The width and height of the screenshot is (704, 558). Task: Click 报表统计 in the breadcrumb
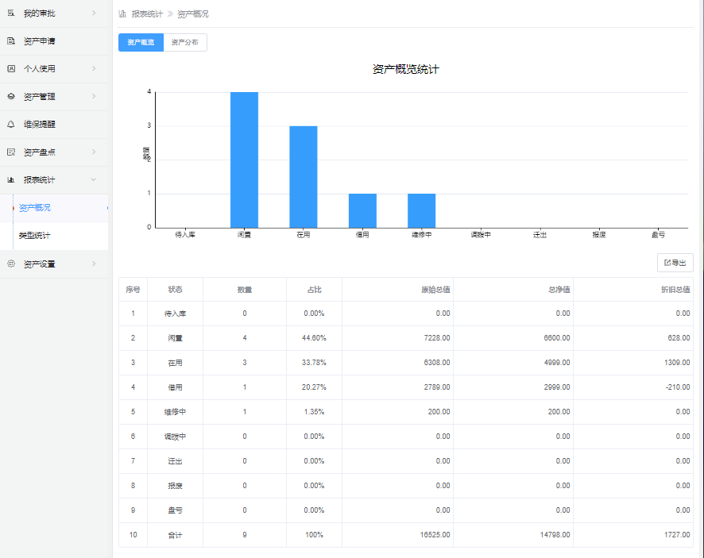147,14
